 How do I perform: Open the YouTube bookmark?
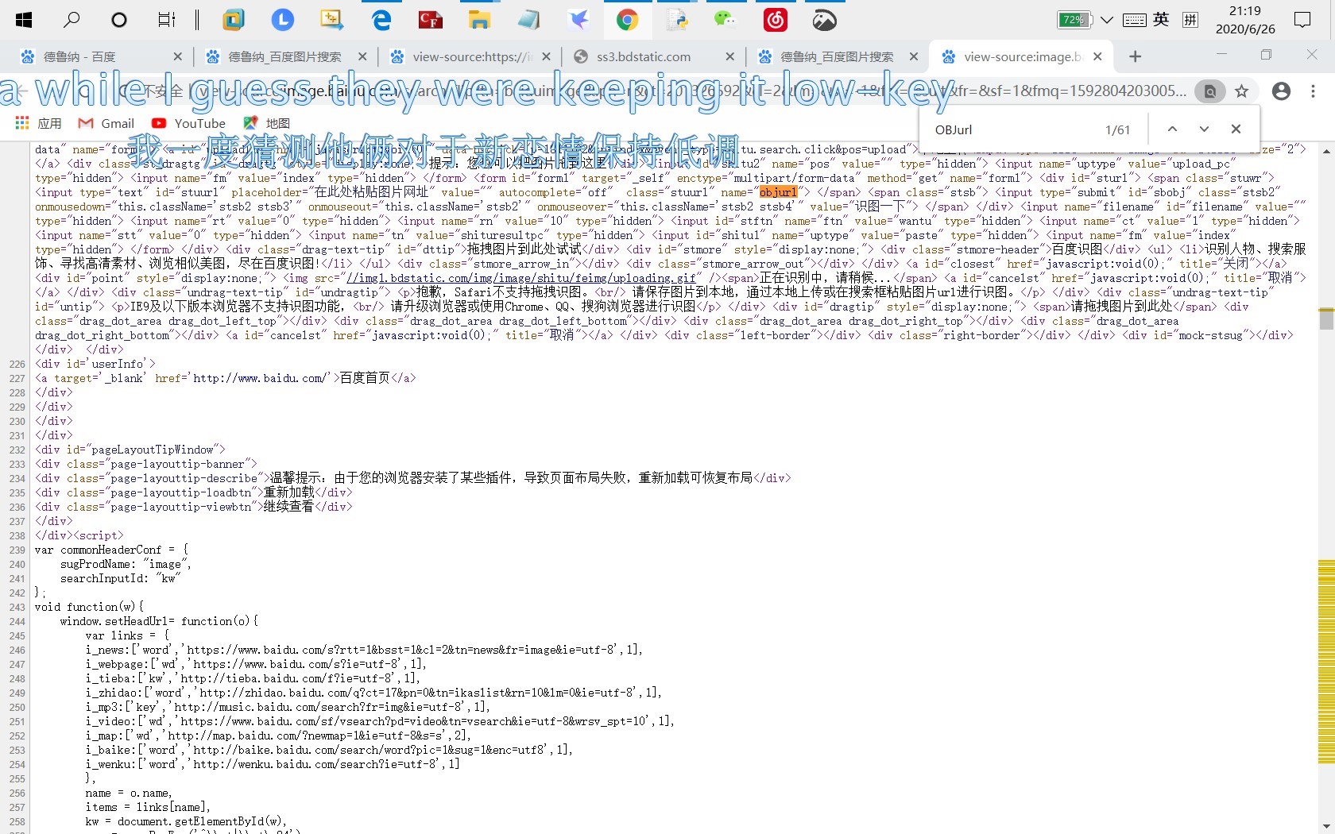[x=189, y=123]
